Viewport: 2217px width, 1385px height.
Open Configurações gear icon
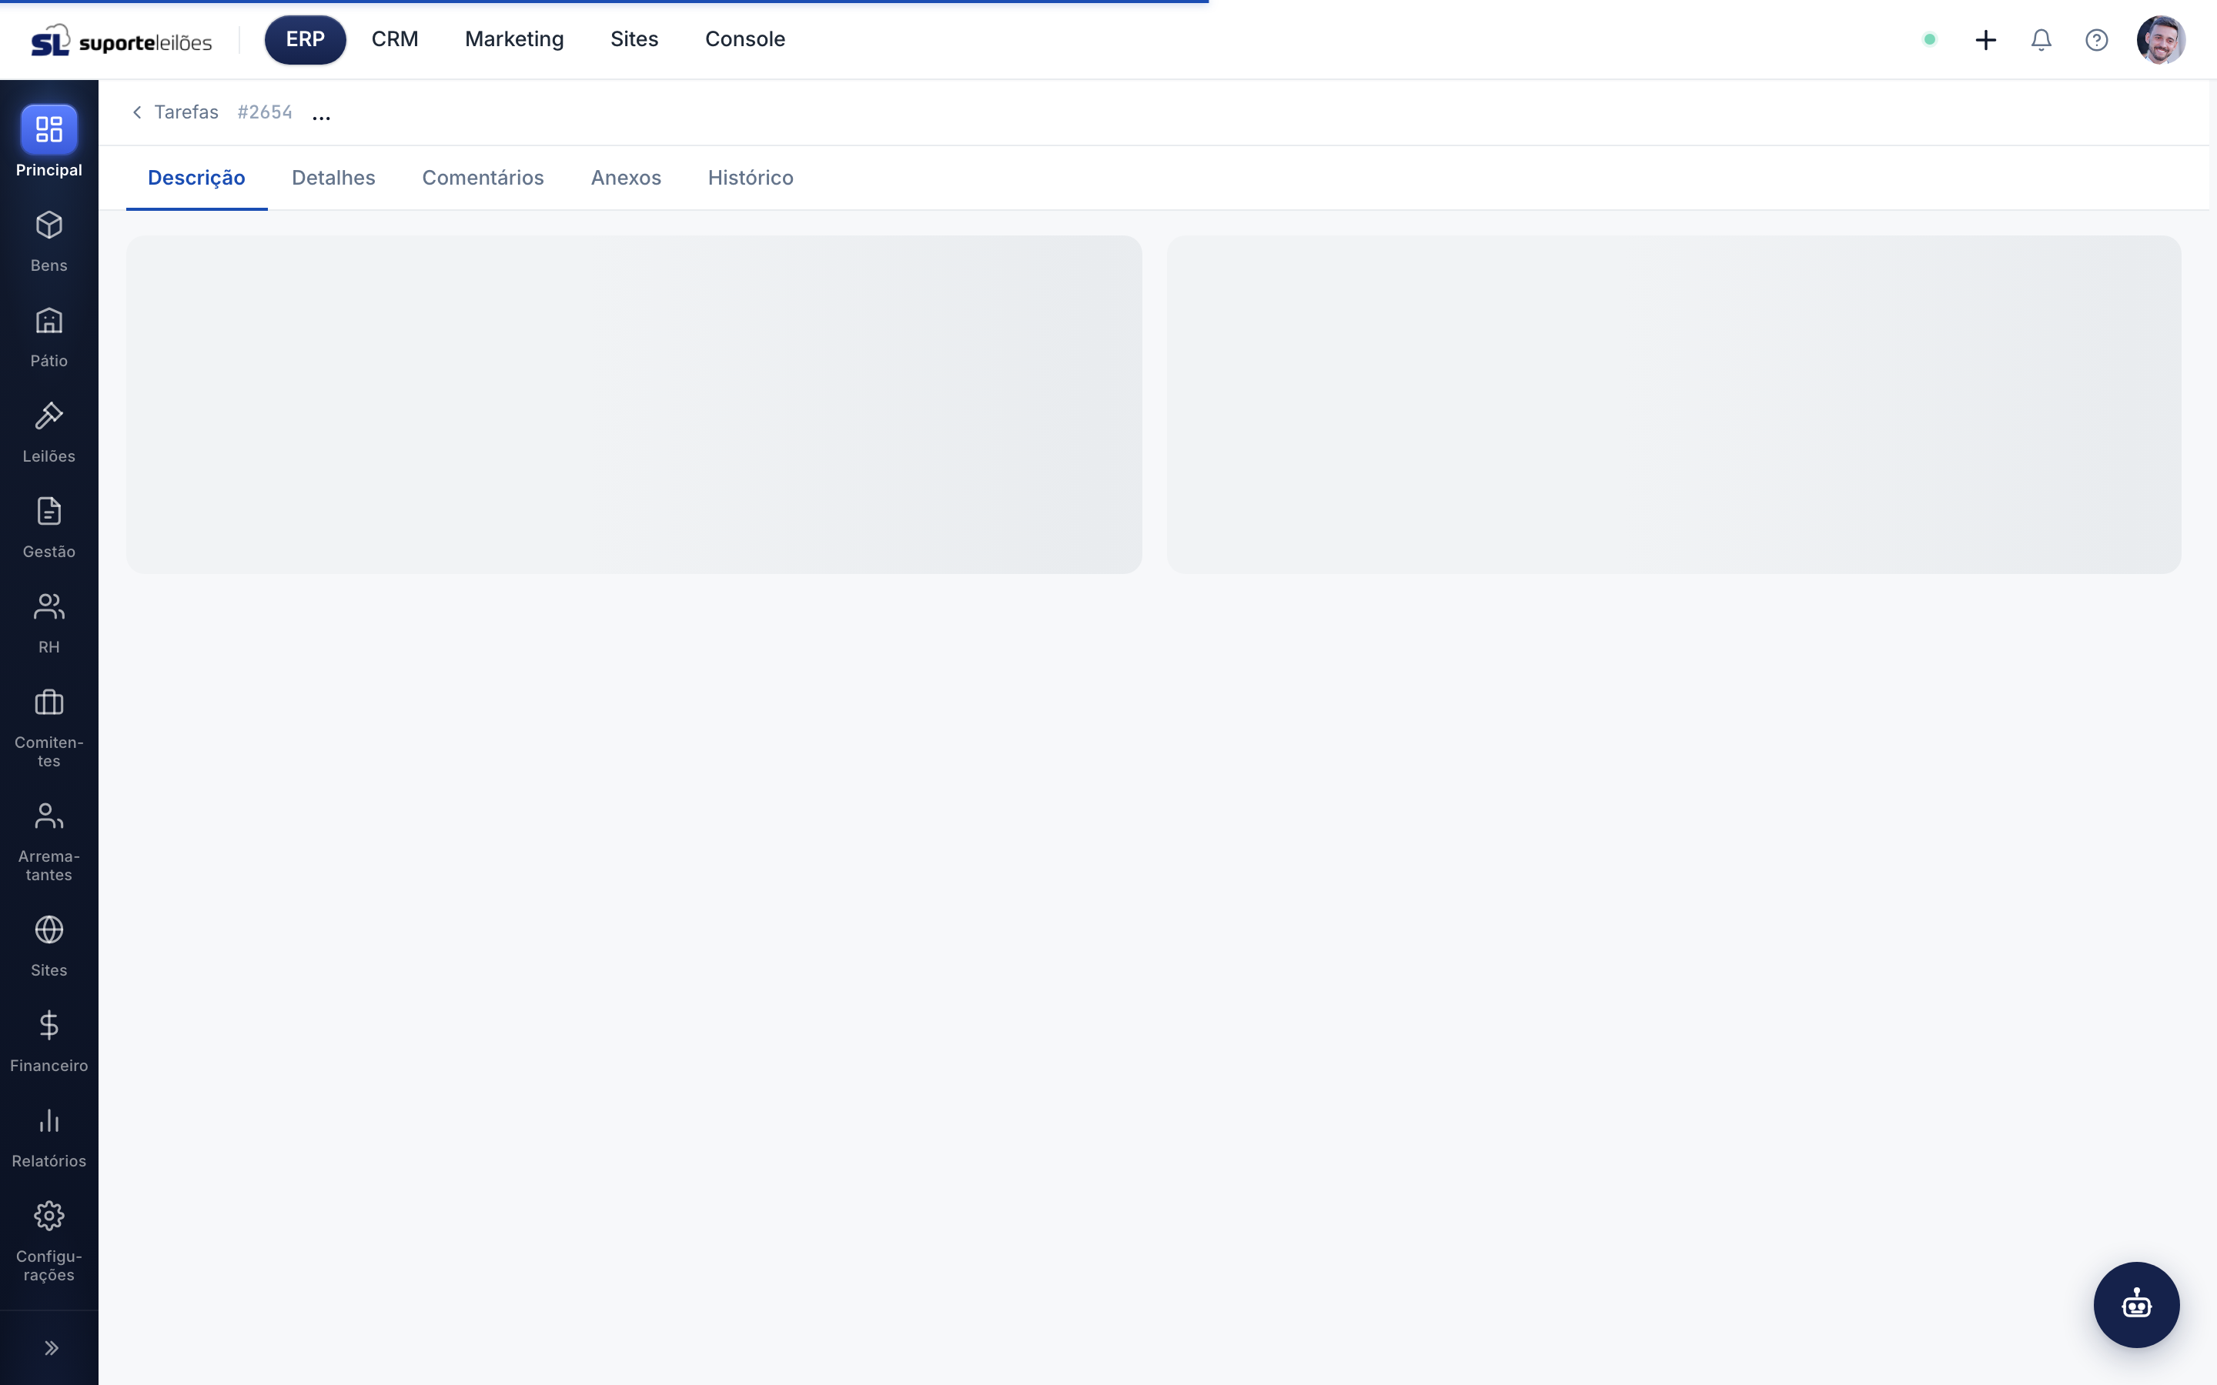coord(48,1216)
